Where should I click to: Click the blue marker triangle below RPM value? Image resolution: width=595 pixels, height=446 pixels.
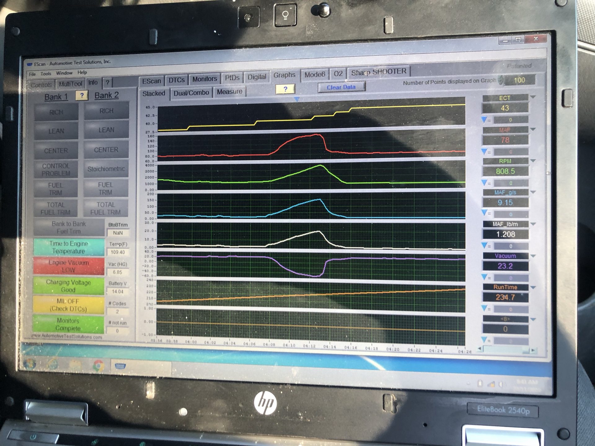pos(484,183)
